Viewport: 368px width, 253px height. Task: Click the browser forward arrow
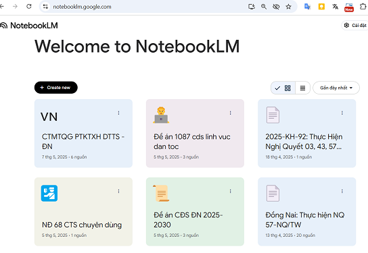[16, 7]
